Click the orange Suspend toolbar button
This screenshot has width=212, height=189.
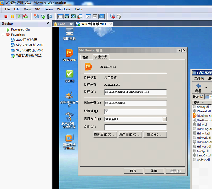click(12, 16)
